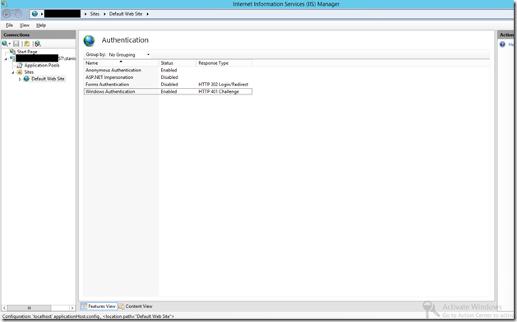Switch to Content View tab
Viewport: 517px width, 322px height.
tap(136, 306)
